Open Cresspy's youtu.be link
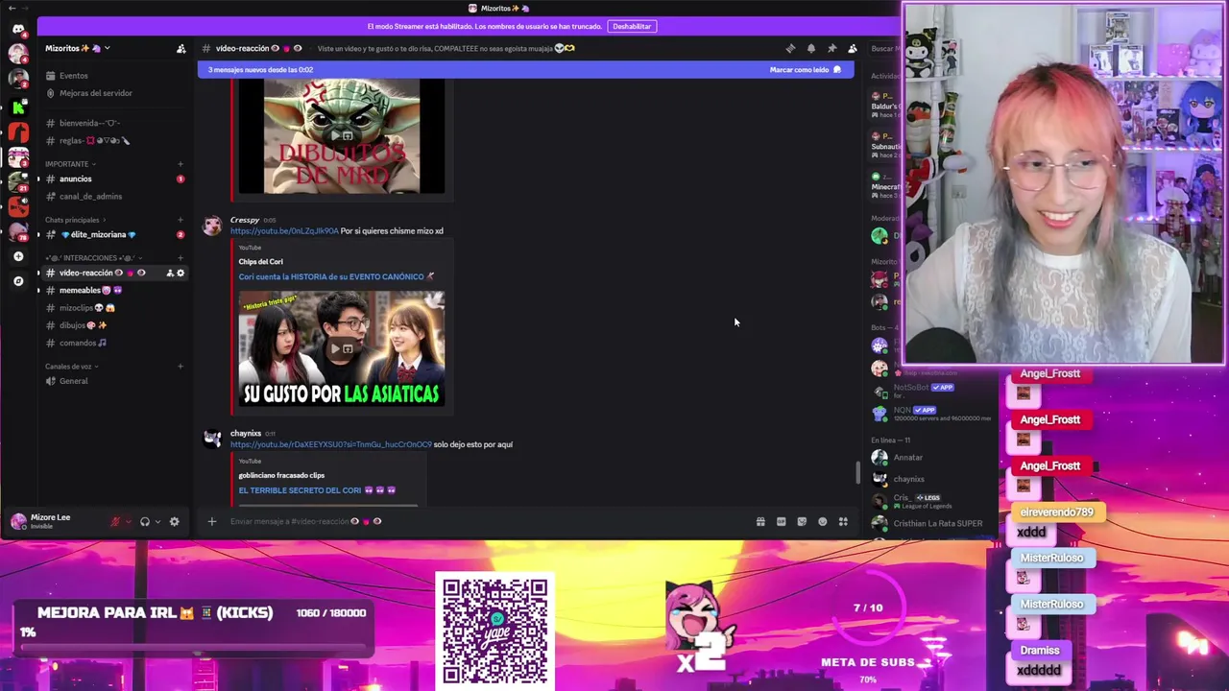This screenshot has height=691, width=1229. [284, 231]
